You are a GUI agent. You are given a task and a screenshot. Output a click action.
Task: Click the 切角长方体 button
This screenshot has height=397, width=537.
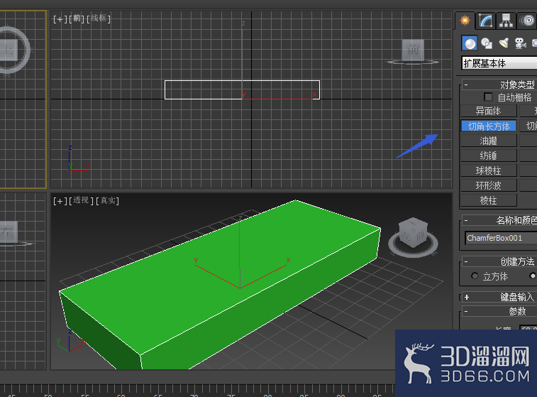coord(488,126)
